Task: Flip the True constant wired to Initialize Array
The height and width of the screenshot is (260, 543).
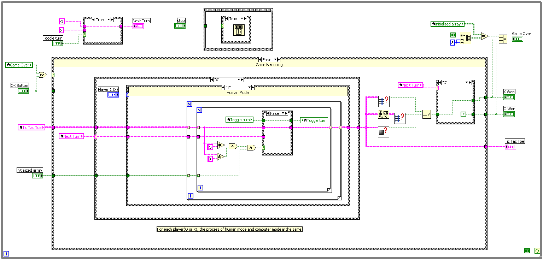Action: (x=453, y=35)
